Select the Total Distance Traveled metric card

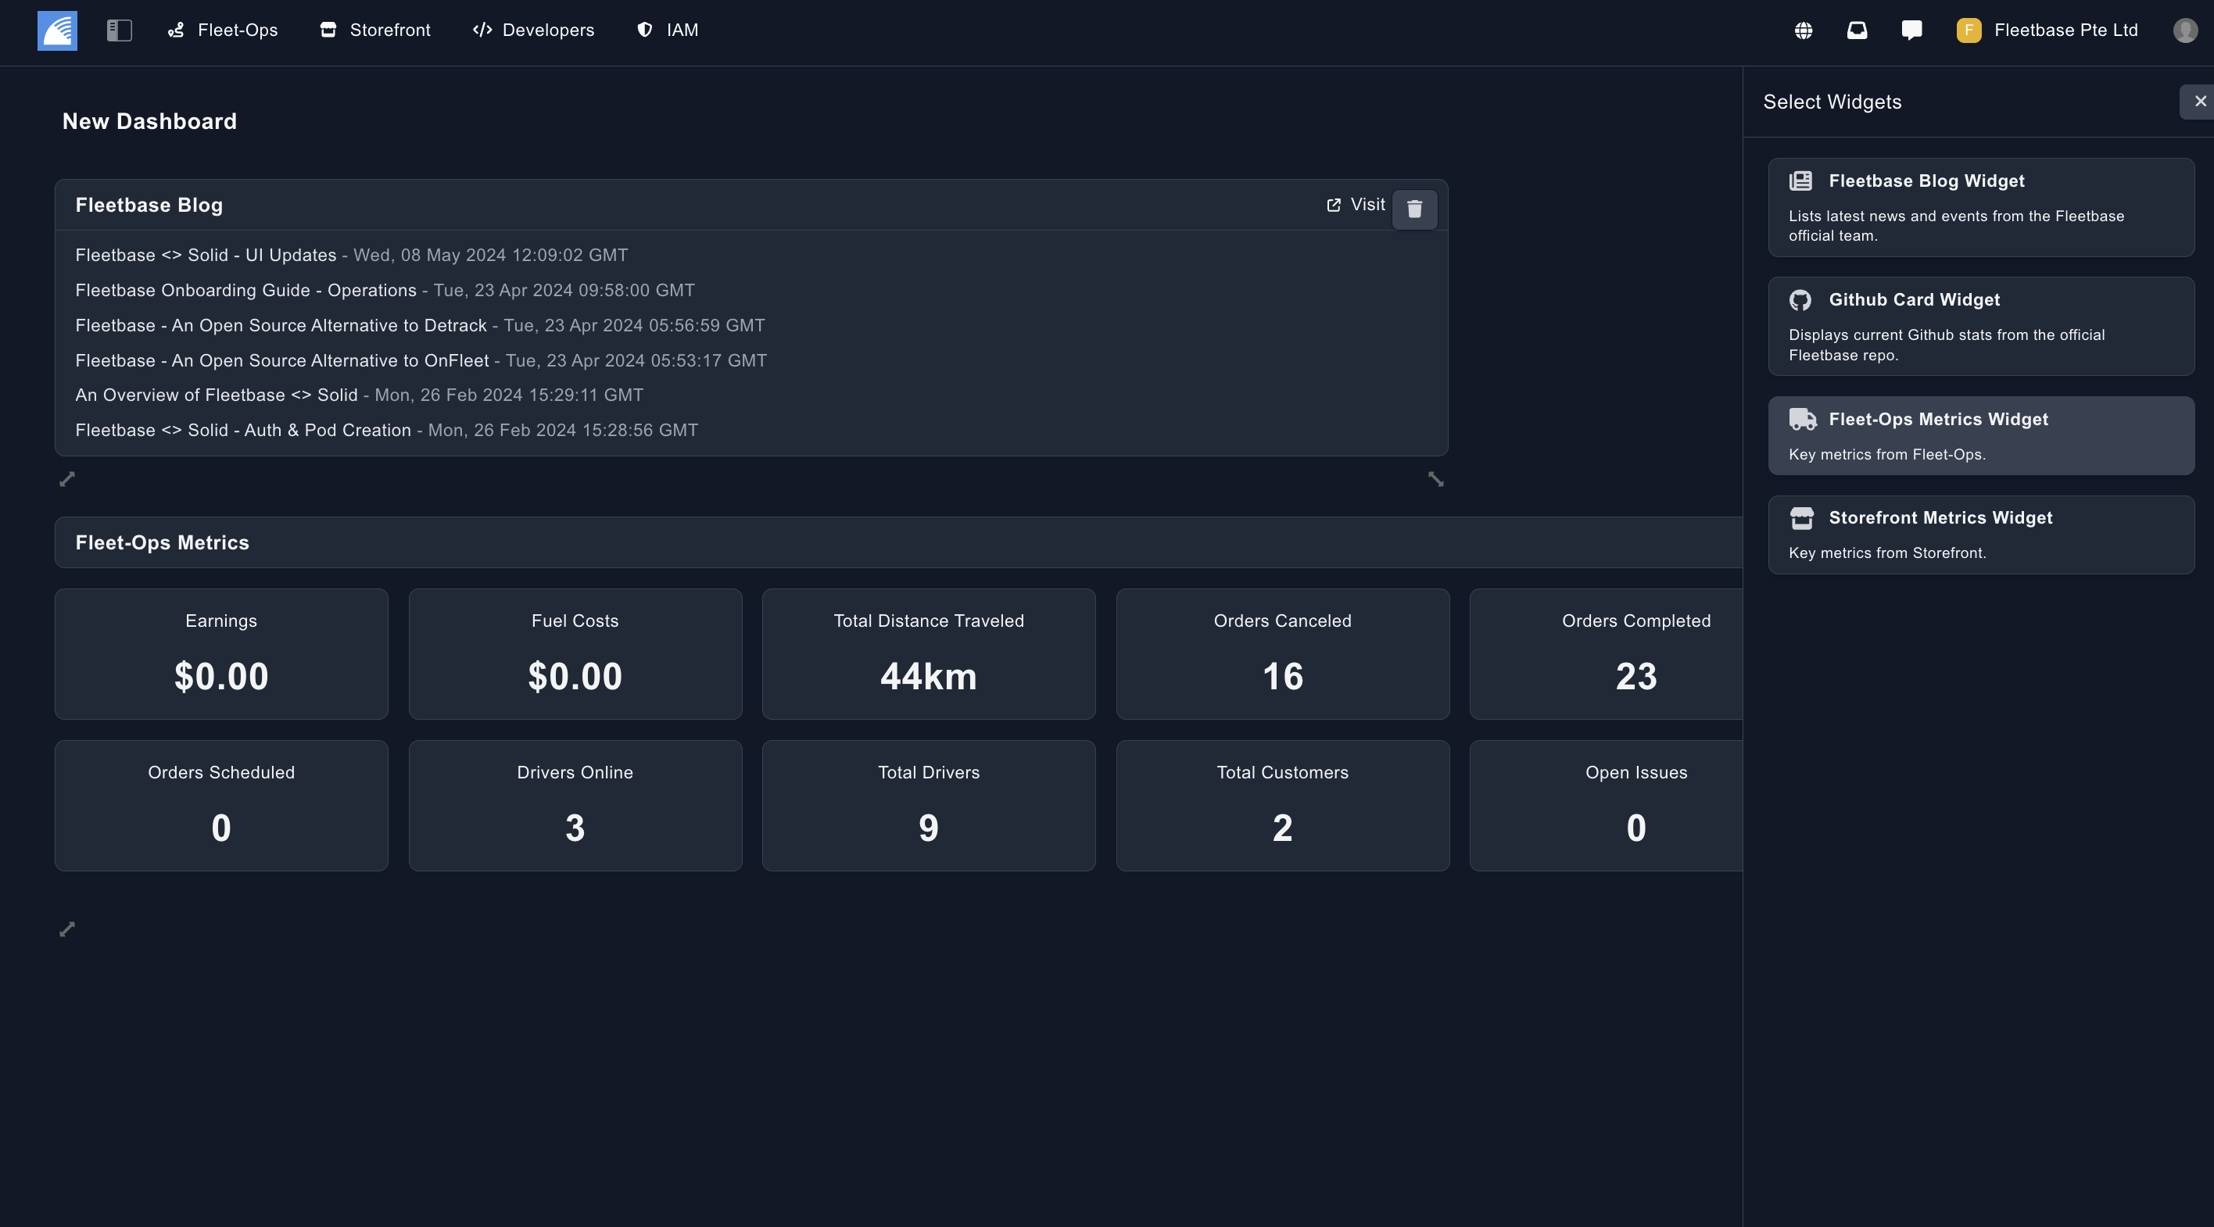point(928,654)
